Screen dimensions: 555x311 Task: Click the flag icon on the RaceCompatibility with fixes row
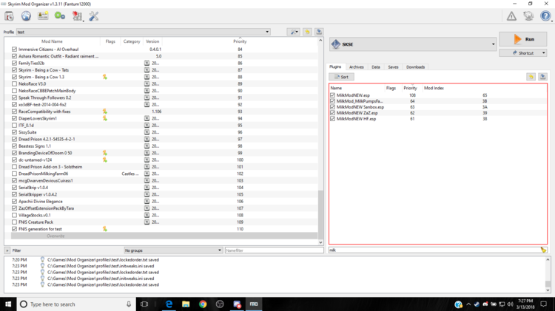[105, 112]
